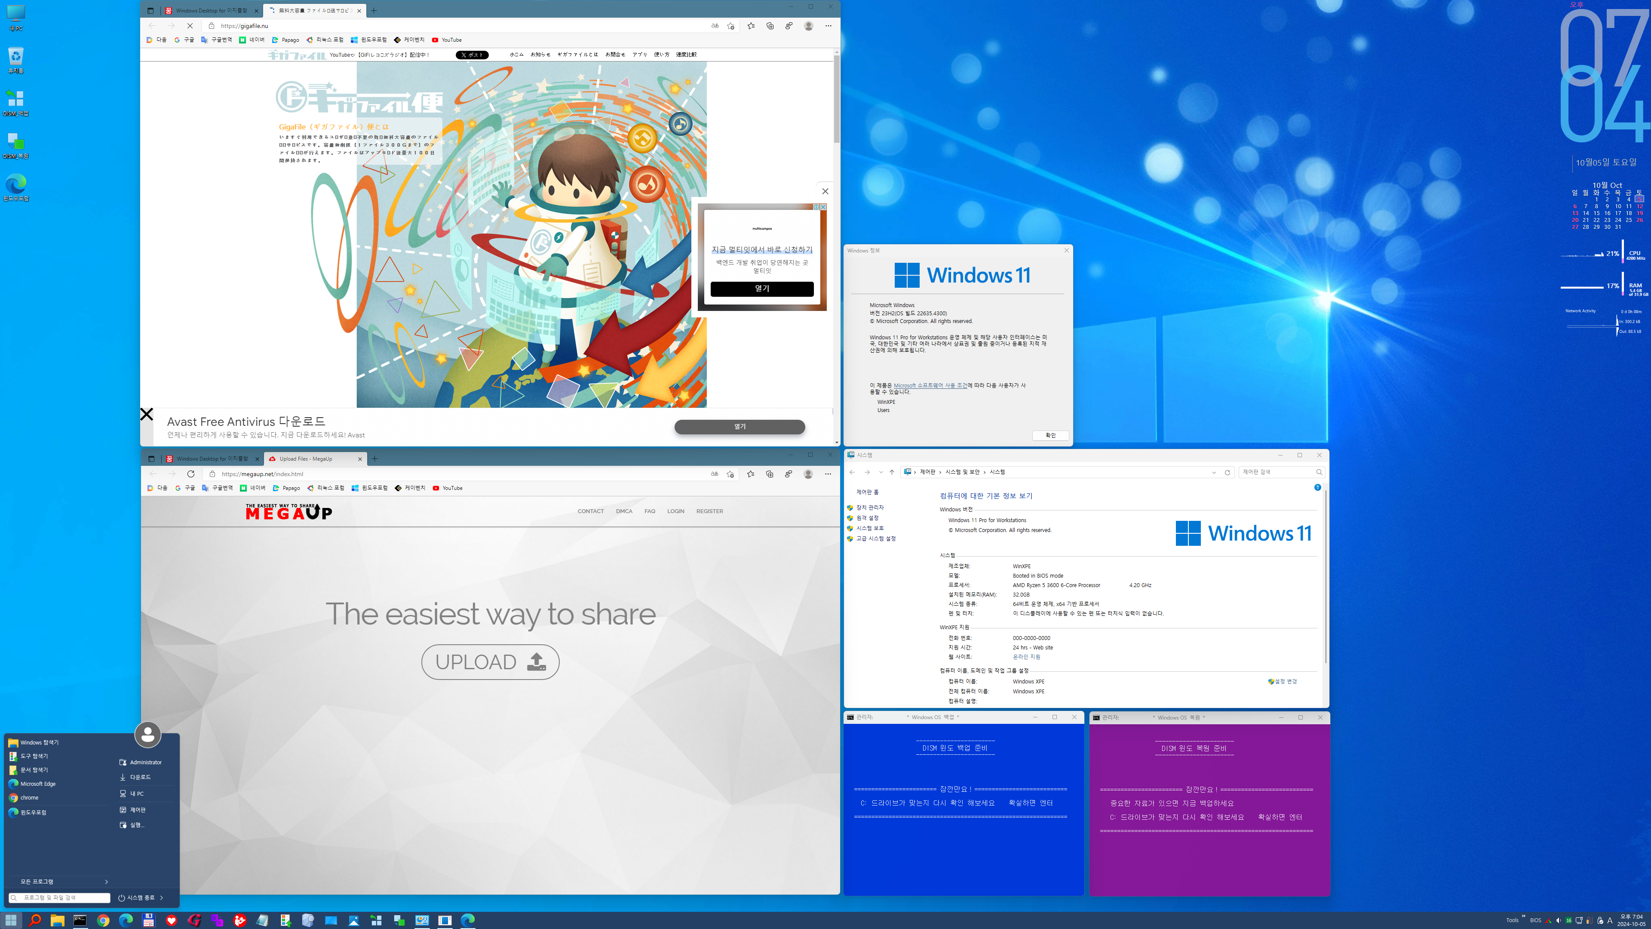1651x929 pixels.
Task: Click the user avatar in start menu
Action: (x=147, y=734)
